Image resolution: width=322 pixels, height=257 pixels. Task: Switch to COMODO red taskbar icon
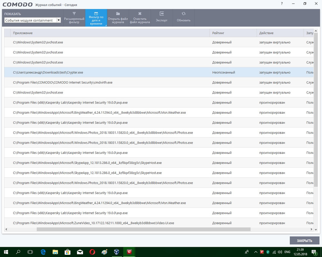(129, 252)
